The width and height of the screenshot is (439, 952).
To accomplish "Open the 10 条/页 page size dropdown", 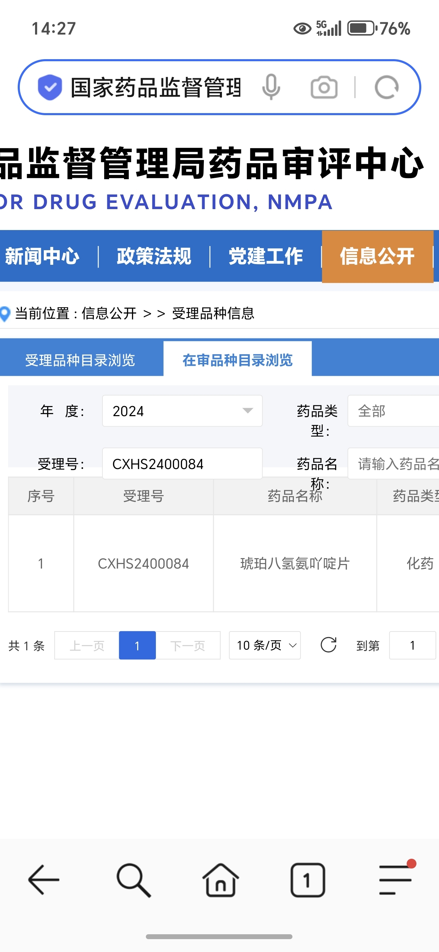I will [265, 645].
